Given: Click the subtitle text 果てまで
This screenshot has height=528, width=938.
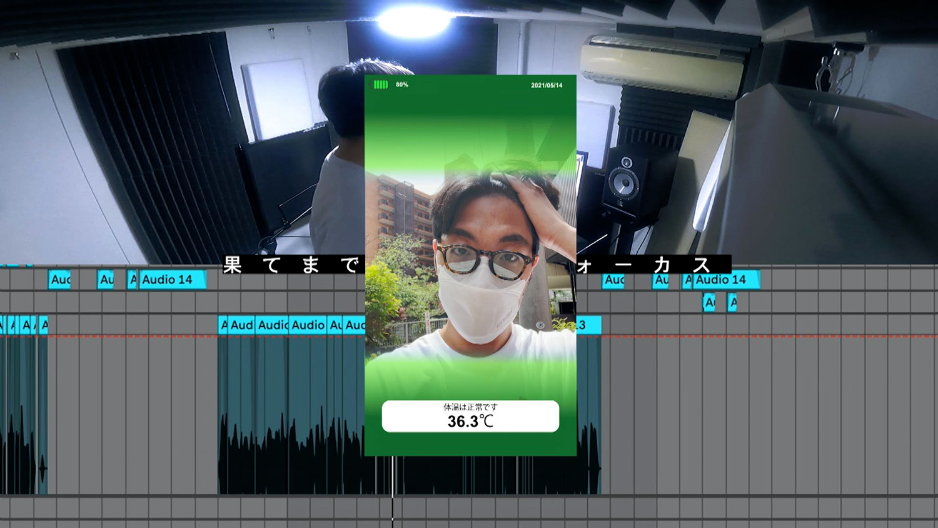Looking at the screenshot, I should tap(291, 265).
